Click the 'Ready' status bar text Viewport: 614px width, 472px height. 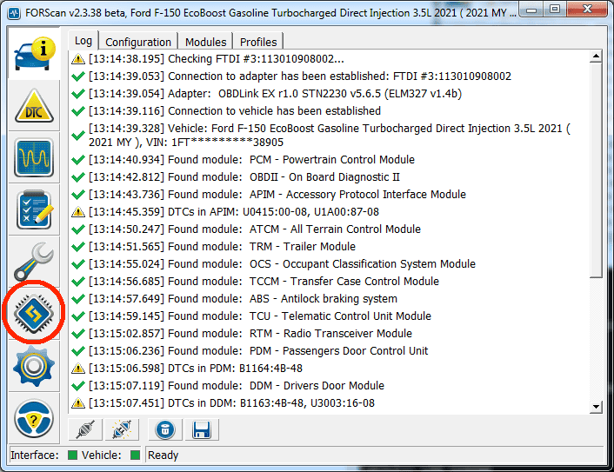click(163, 455)
